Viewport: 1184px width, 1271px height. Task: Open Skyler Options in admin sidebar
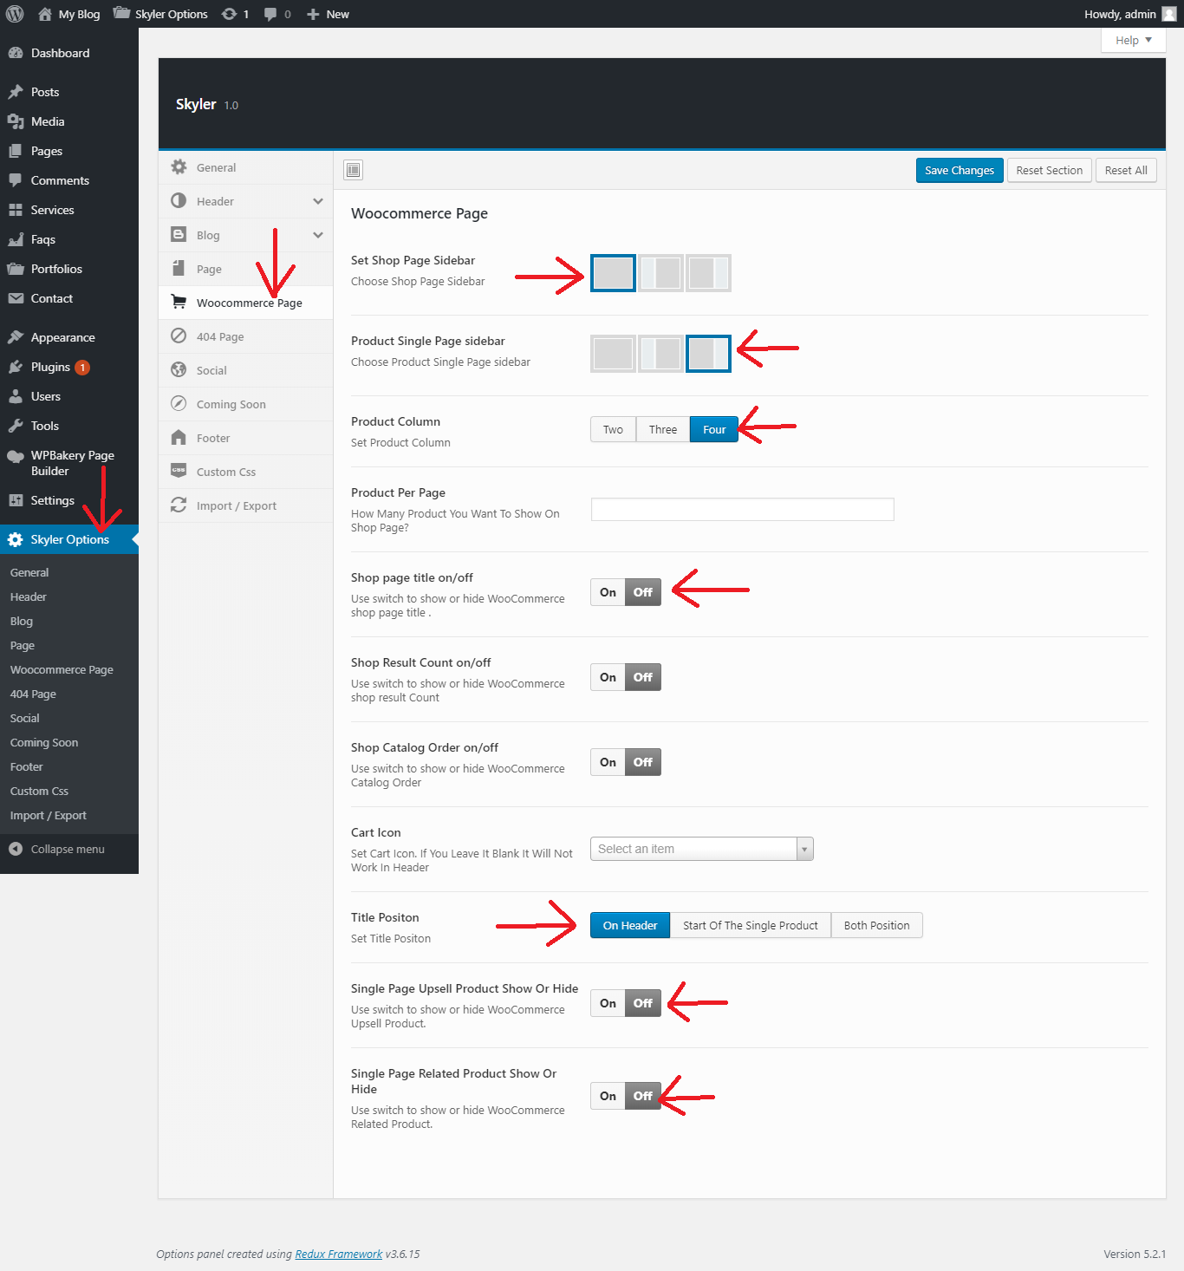(x=69, y=539)
